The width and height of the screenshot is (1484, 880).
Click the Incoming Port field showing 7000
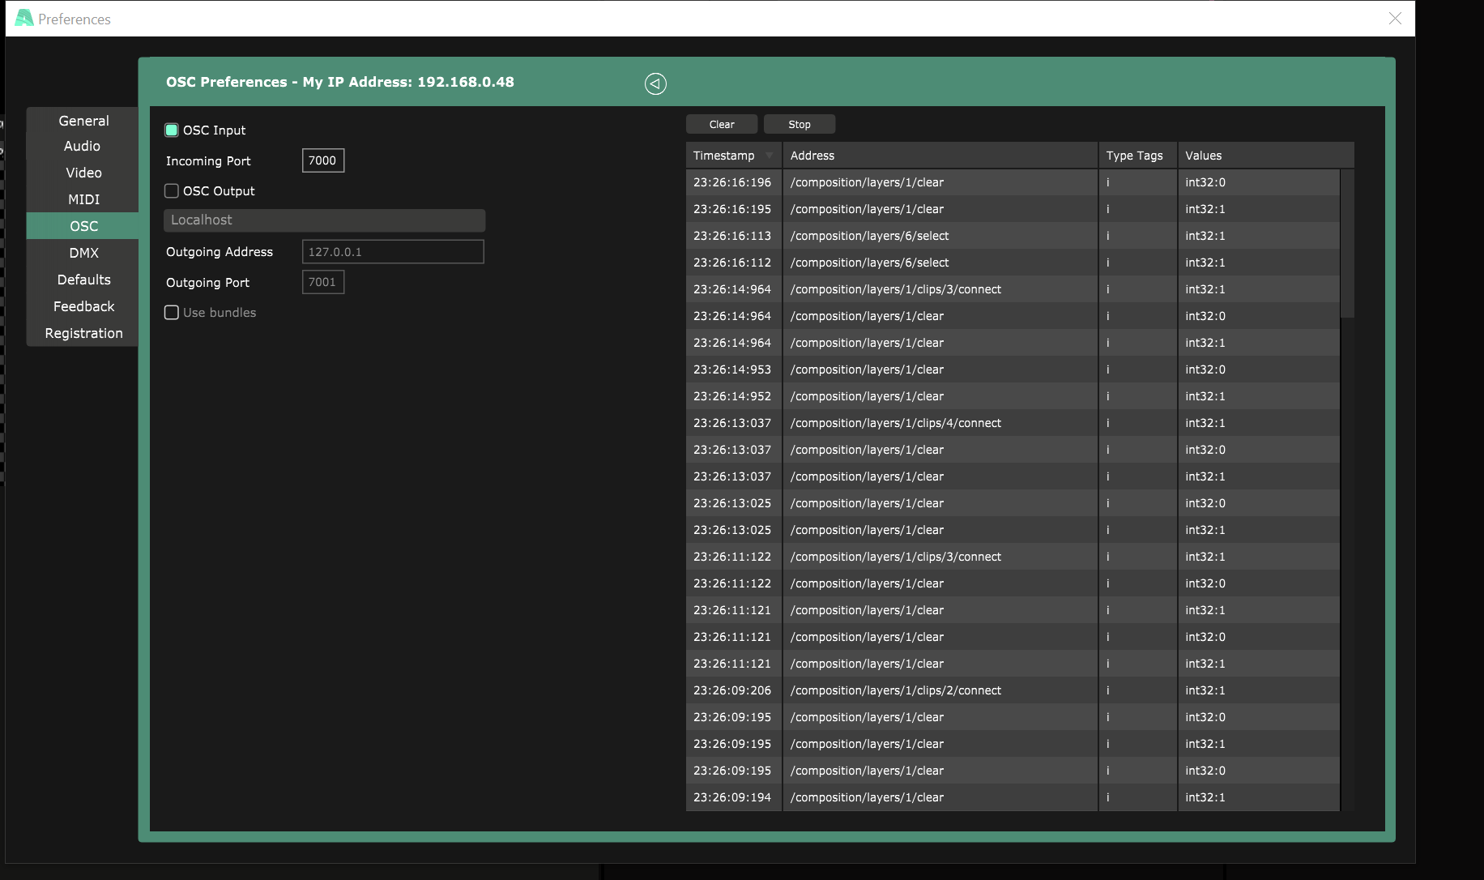322,160
